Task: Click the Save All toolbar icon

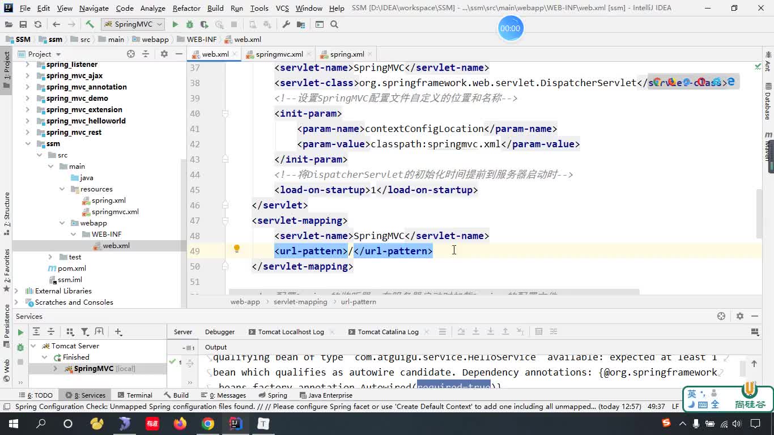Action: pos(23,24)
